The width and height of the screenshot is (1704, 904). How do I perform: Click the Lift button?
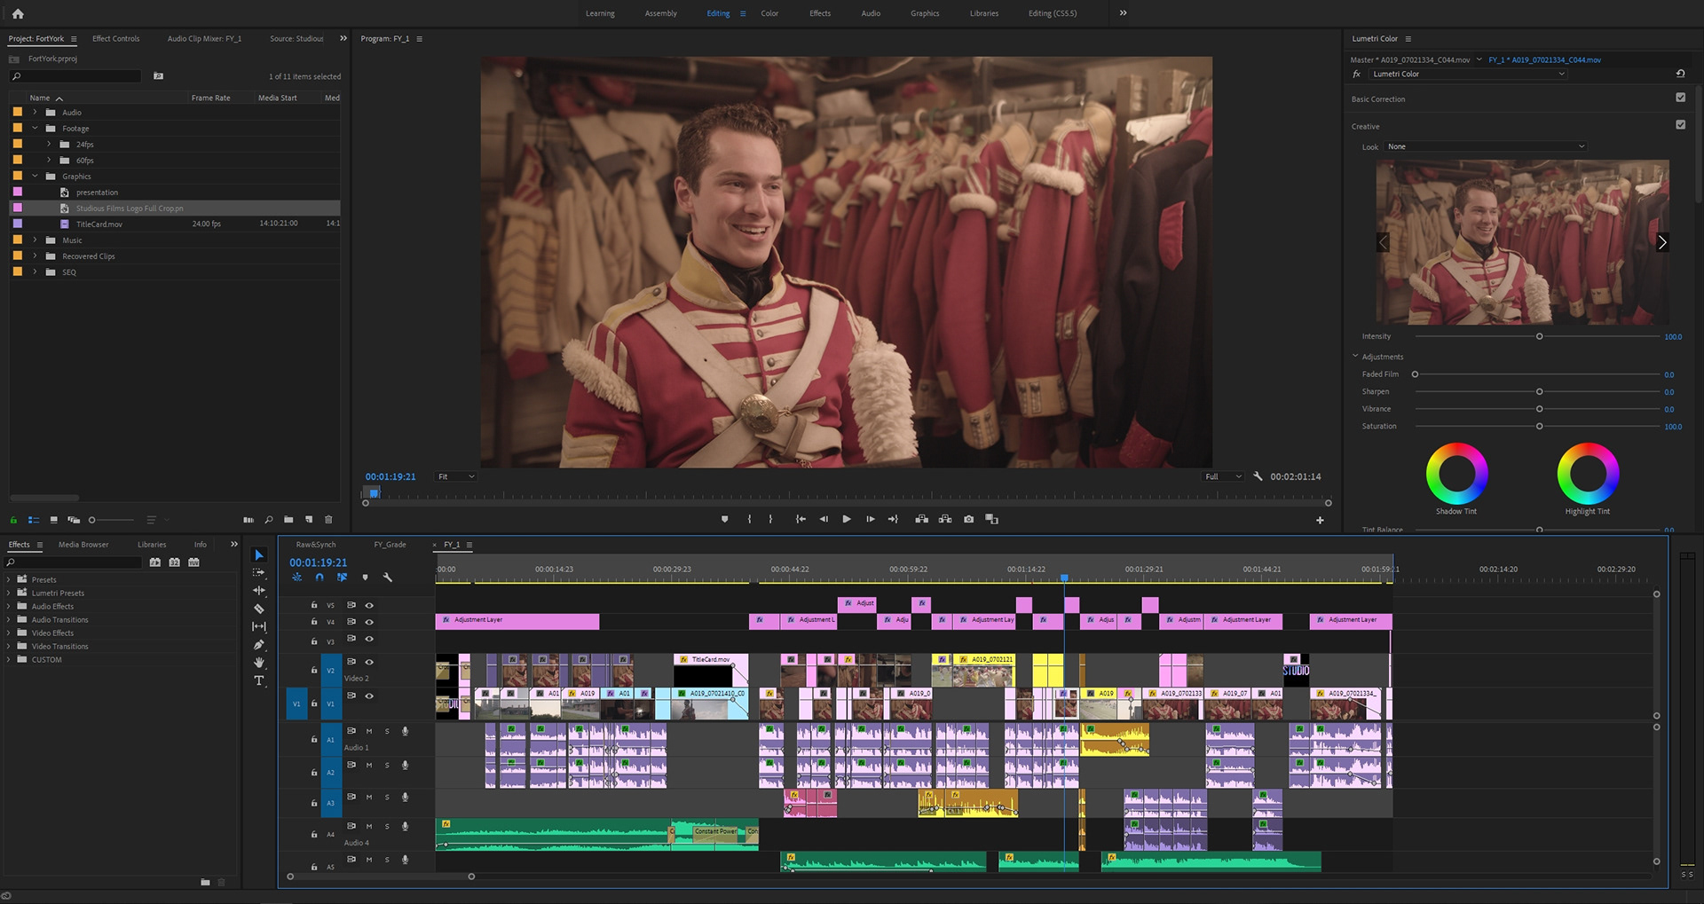[x=922, y=519]
